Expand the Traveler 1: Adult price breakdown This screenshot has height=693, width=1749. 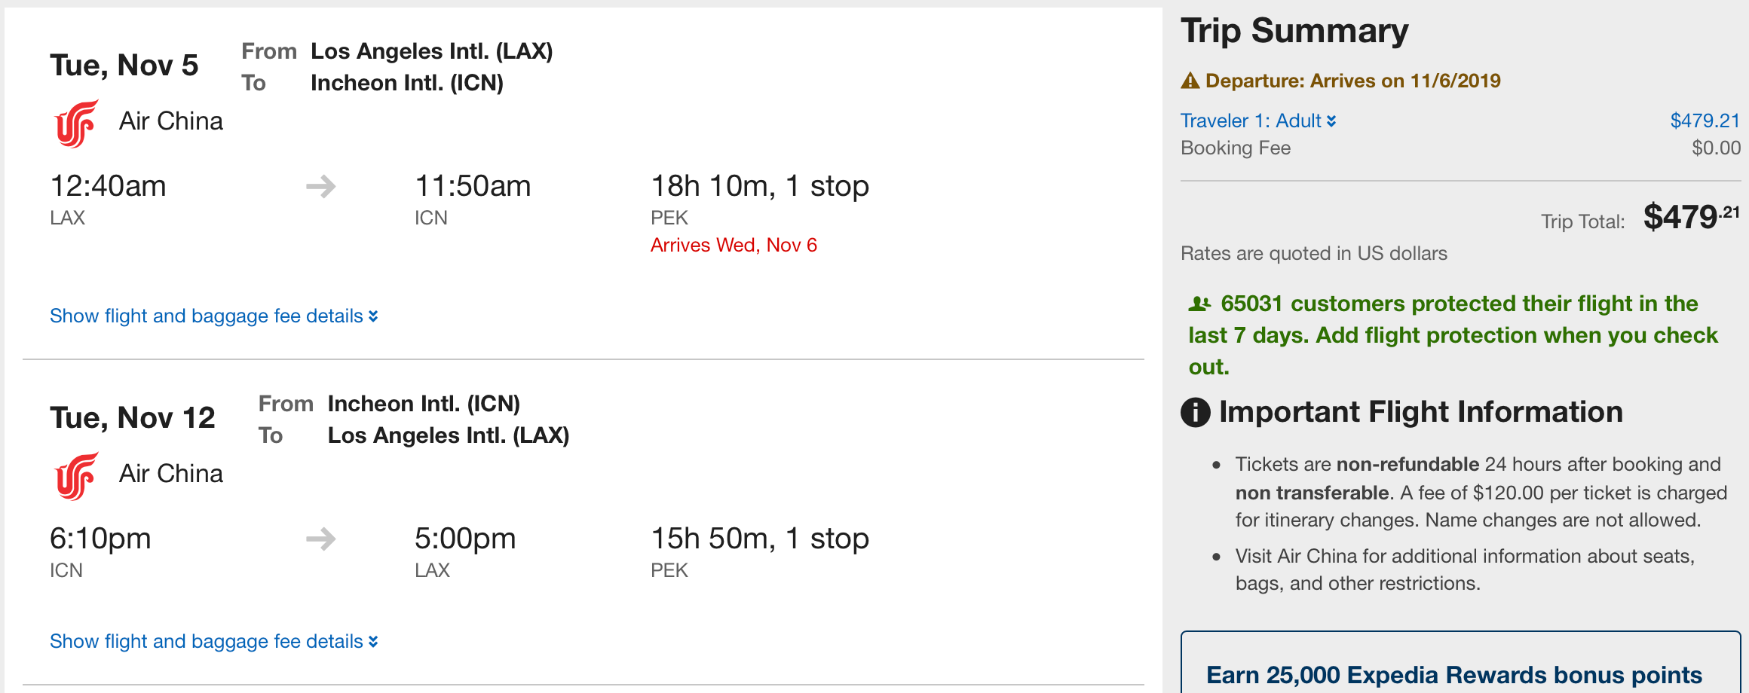pyautogui.click(x=1258, y=121)
